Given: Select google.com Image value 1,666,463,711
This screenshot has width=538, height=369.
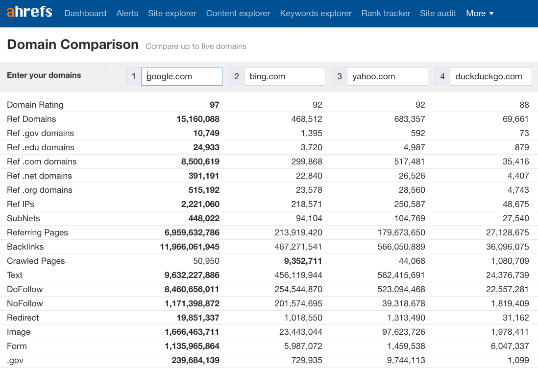Looking at the screenshot, I should [192, 332].
